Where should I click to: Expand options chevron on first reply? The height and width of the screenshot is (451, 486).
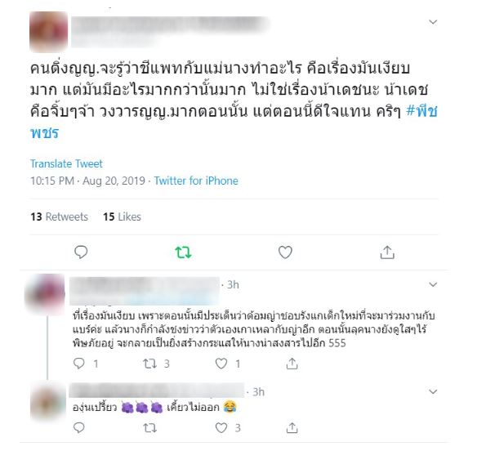coord(433,284)
